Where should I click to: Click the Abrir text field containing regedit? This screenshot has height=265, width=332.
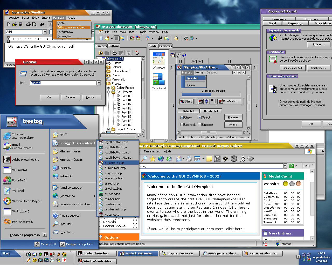pos(63,83)
